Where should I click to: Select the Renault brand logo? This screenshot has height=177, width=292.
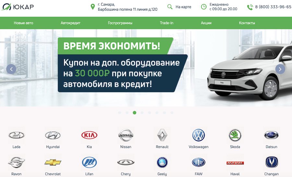coord(162,135)
